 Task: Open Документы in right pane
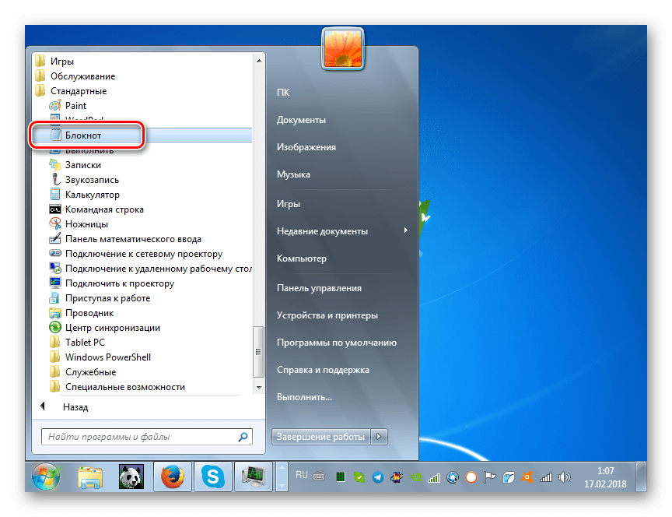[x=301, y=120]
